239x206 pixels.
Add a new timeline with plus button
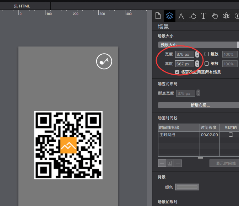[x=162, y=163]
